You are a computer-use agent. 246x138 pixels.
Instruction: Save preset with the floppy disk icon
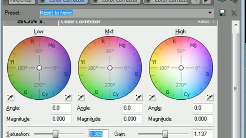pyautogui.click(x=222, y=13)
